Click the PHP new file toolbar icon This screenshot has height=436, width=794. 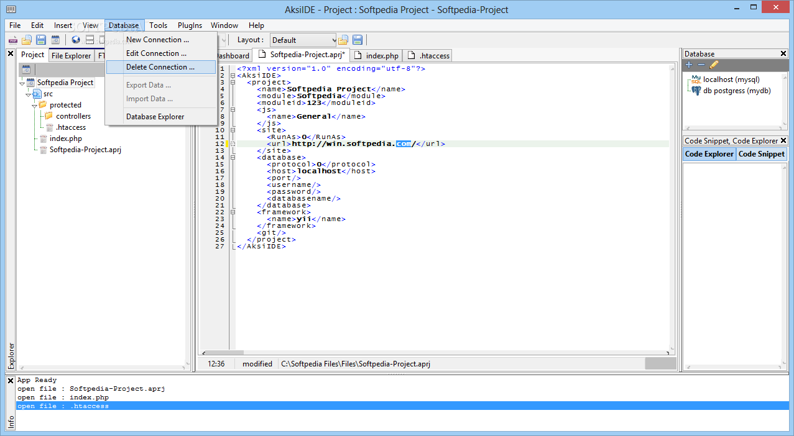tap(12, 40)
